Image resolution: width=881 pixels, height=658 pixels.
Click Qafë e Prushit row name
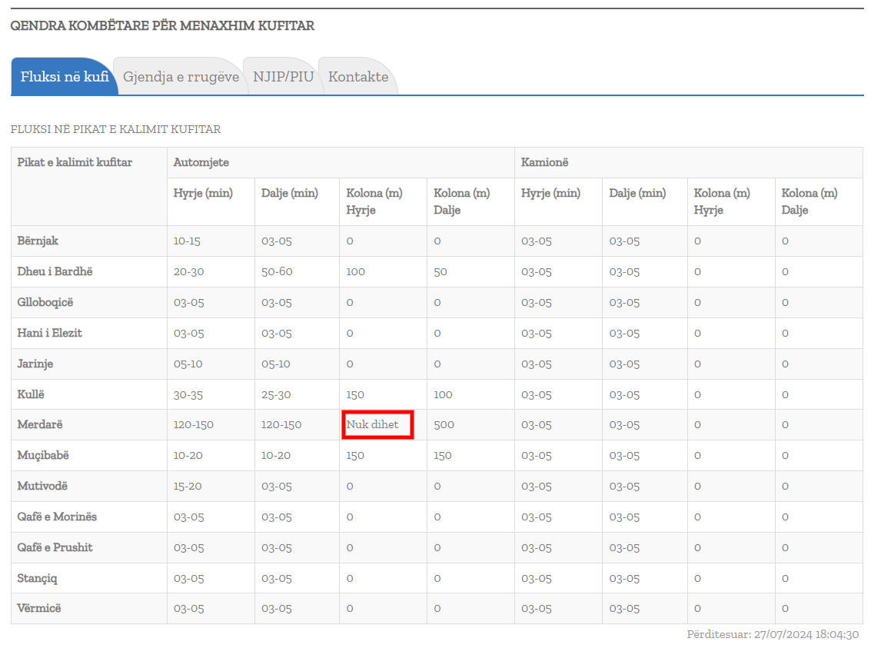point(55,547)
